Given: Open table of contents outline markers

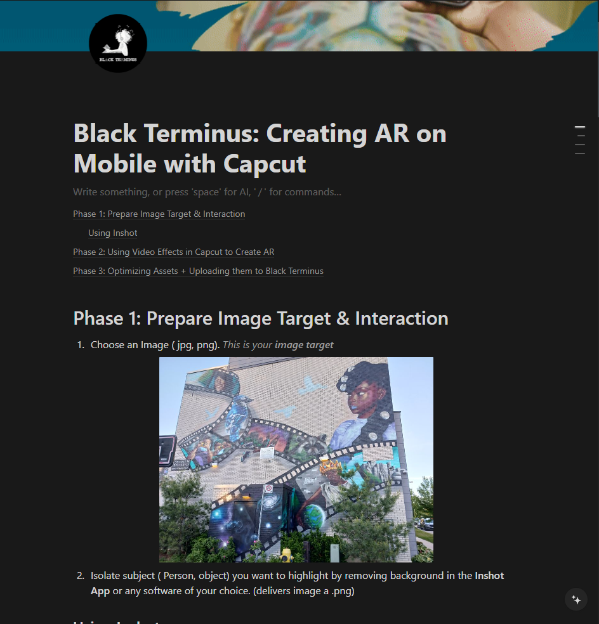Looking at the screenshot, I should (x=580, y=140).
